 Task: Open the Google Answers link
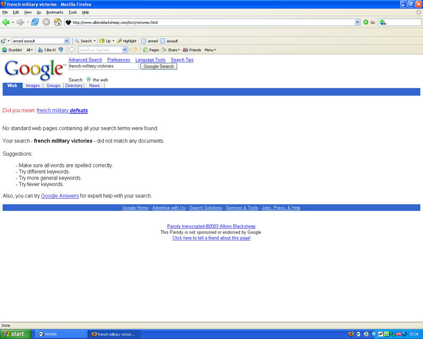[60, 196]
